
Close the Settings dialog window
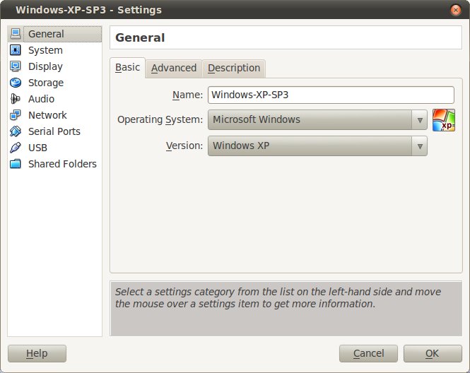point(456,10)
